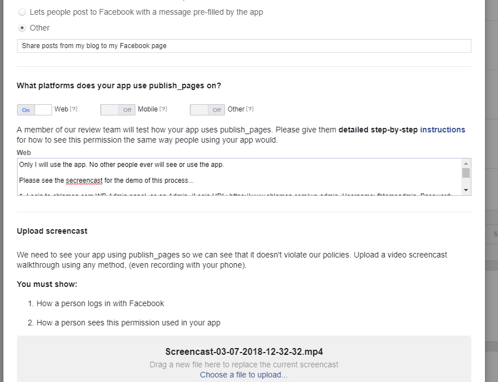
Task: Open the Web platform [?] help tooltip
Action: tap(73, 109)
